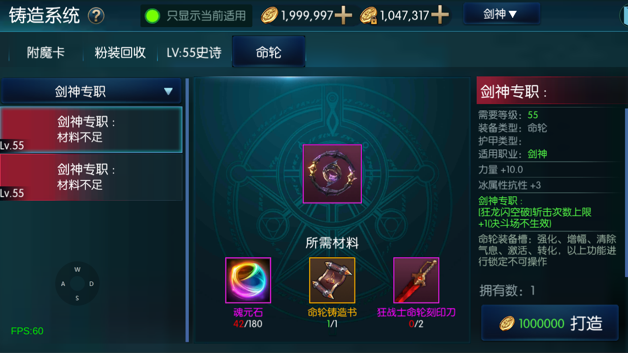Viewport: 628px width, 353px height.
Task: Add bound coins with the second plus icon
Action: point(440,16)
